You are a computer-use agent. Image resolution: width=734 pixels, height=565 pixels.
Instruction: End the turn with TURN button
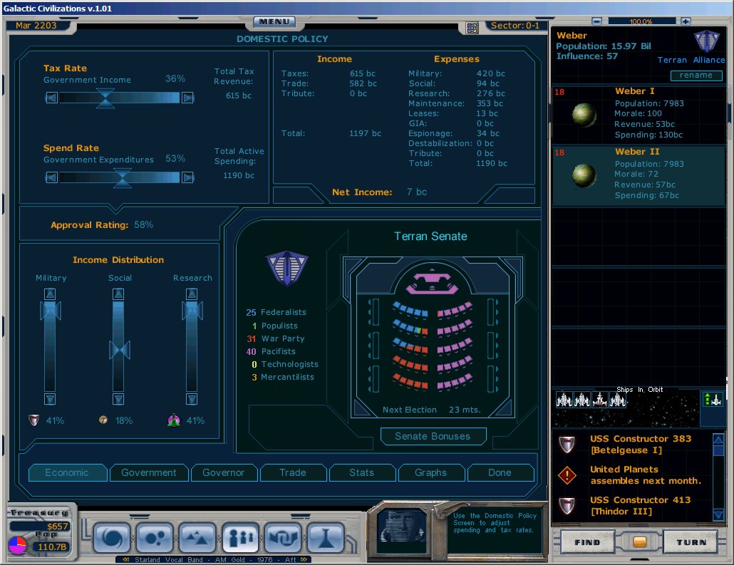(691, 542)
